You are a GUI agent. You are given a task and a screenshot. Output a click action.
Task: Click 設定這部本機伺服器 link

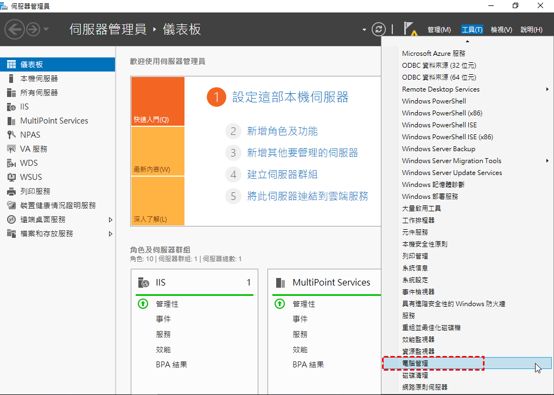point(290,98)
